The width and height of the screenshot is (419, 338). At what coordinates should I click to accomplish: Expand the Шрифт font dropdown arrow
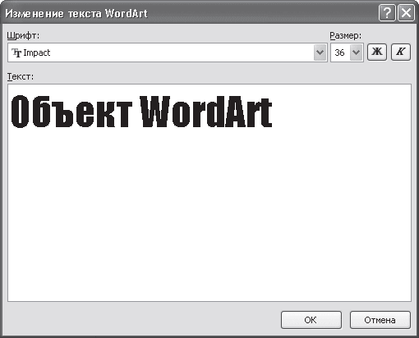320,53
